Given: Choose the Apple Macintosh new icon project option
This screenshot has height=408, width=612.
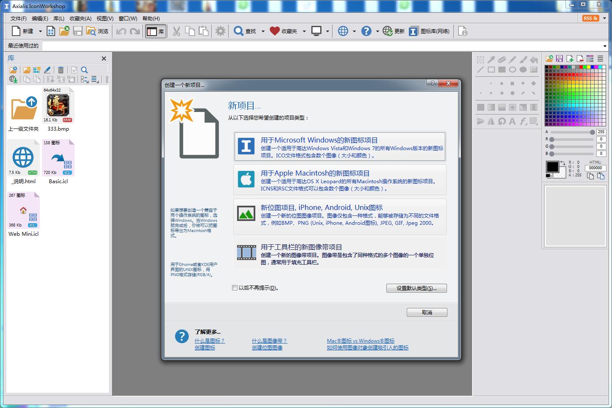Looking at the screenshot, I should click(x=340, y=180).
